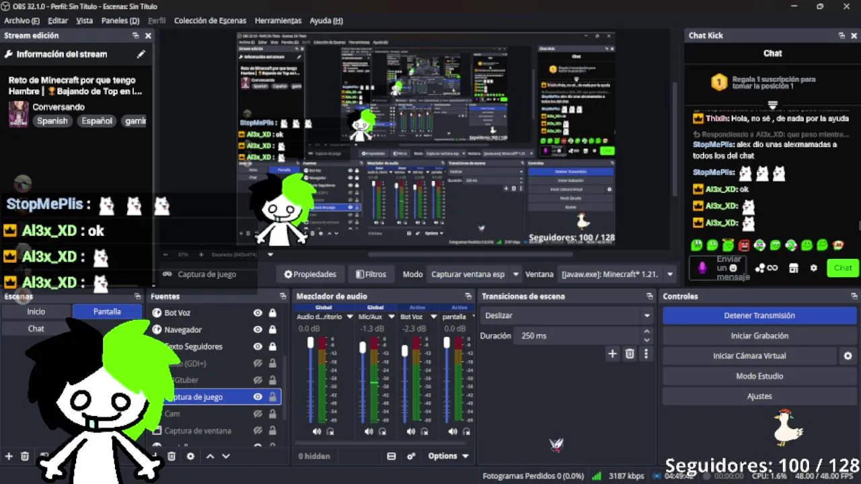The image size is (861, 484).
Task: Open the Colección de Escenas menu
Action: point(211,21)
